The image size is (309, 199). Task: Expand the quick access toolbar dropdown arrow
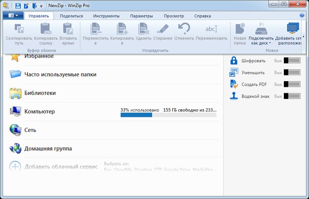click(42, 6)
